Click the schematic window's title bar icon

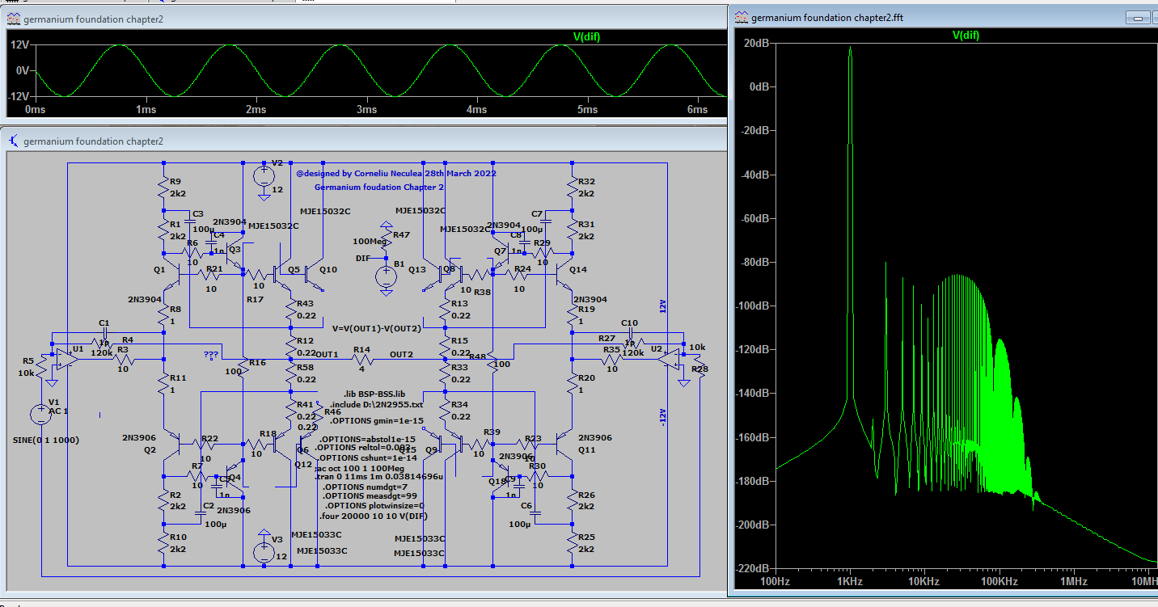point(13,141)
